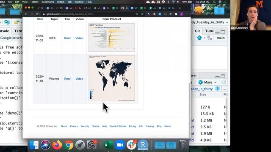The width and height of the screenshot is (271, 152).
Task: Switch to the RStudio Git tab
Action: 197,31
